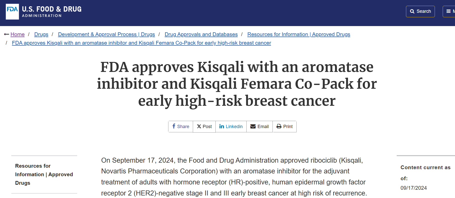Click the back arrow beside Home
Screen dimensions: 455x198
(7, 34)
